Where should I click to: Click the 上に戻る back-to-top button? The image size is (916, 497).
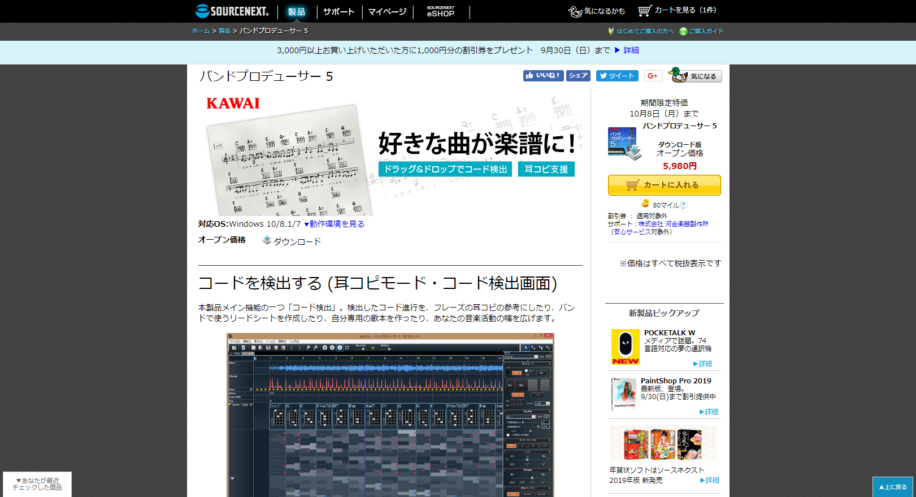coord(893,487)
